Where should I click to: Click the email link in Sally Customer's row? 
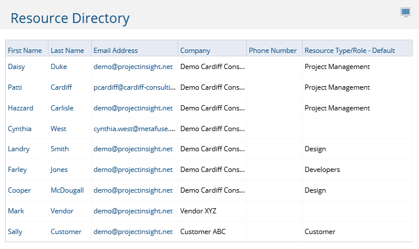pos(133,232)
